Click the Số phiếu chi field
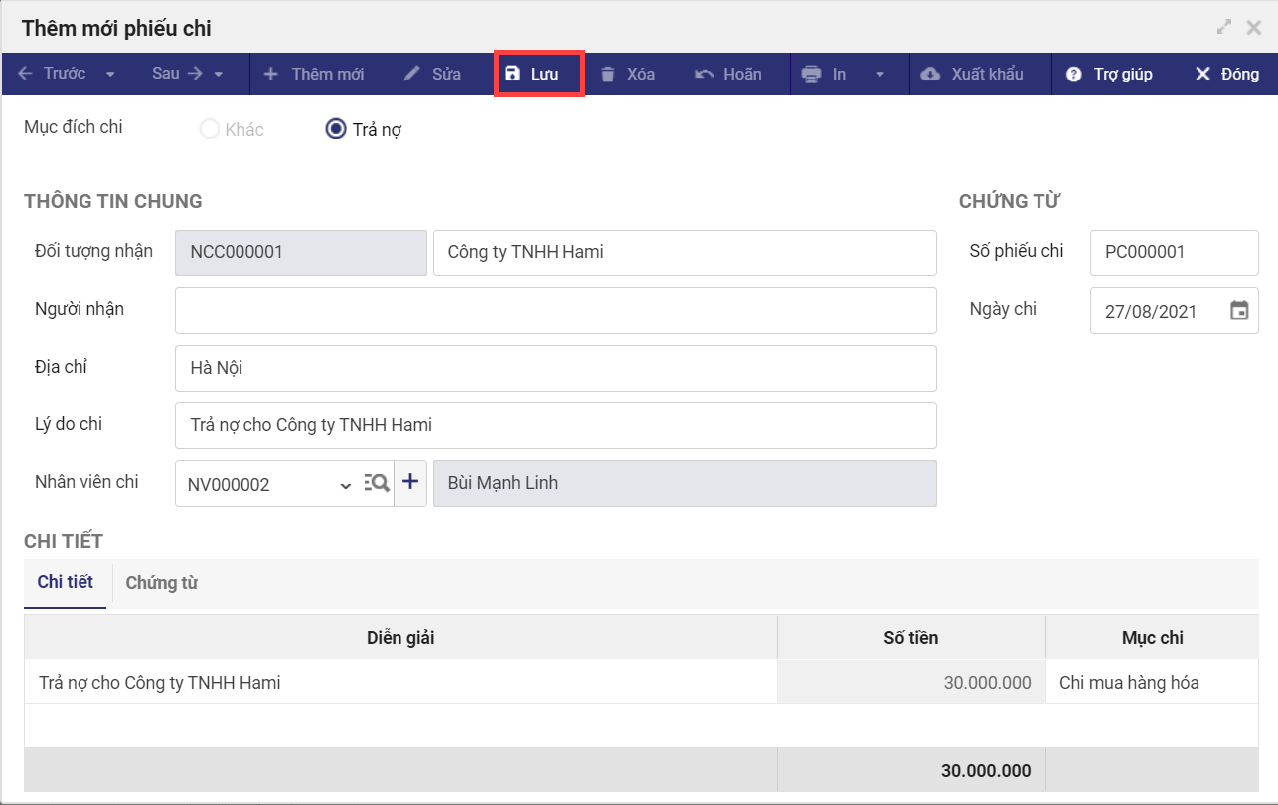 [1174, 252]
